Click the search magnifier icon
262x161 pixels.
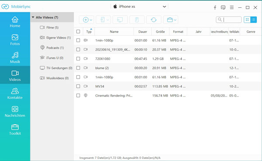click(220, 20)
